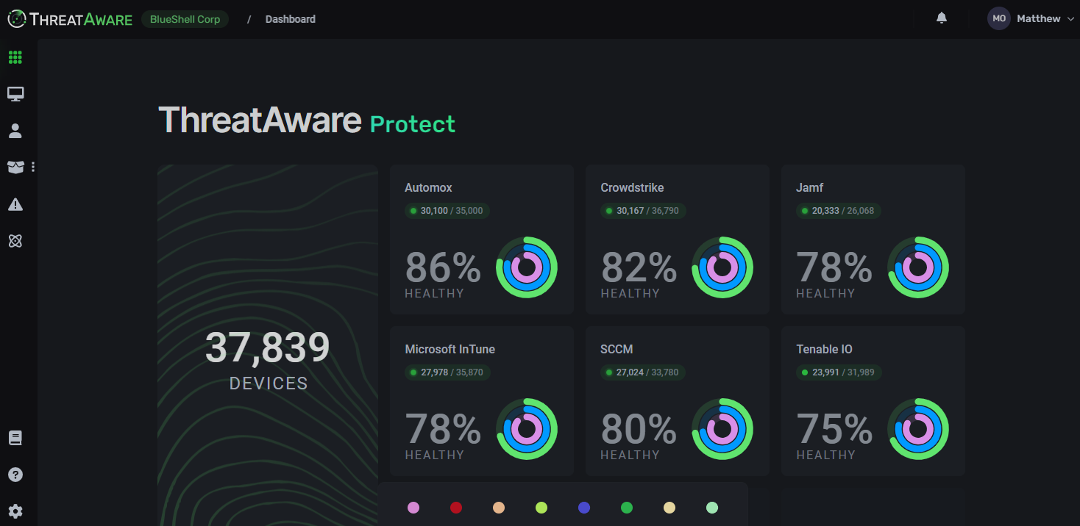Click the 82% healthy Crowdstrike value
The width and height of the screenshot is (1080, 526).
(x=639, y=267)
